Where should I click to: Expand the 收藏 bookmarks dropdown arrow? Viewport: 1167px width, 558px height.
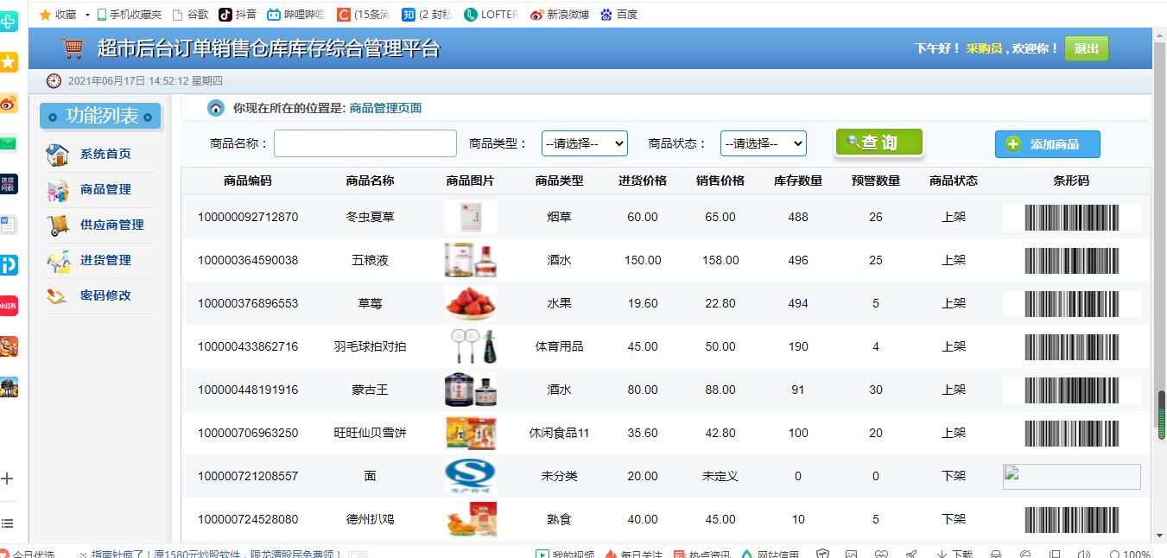87,15
